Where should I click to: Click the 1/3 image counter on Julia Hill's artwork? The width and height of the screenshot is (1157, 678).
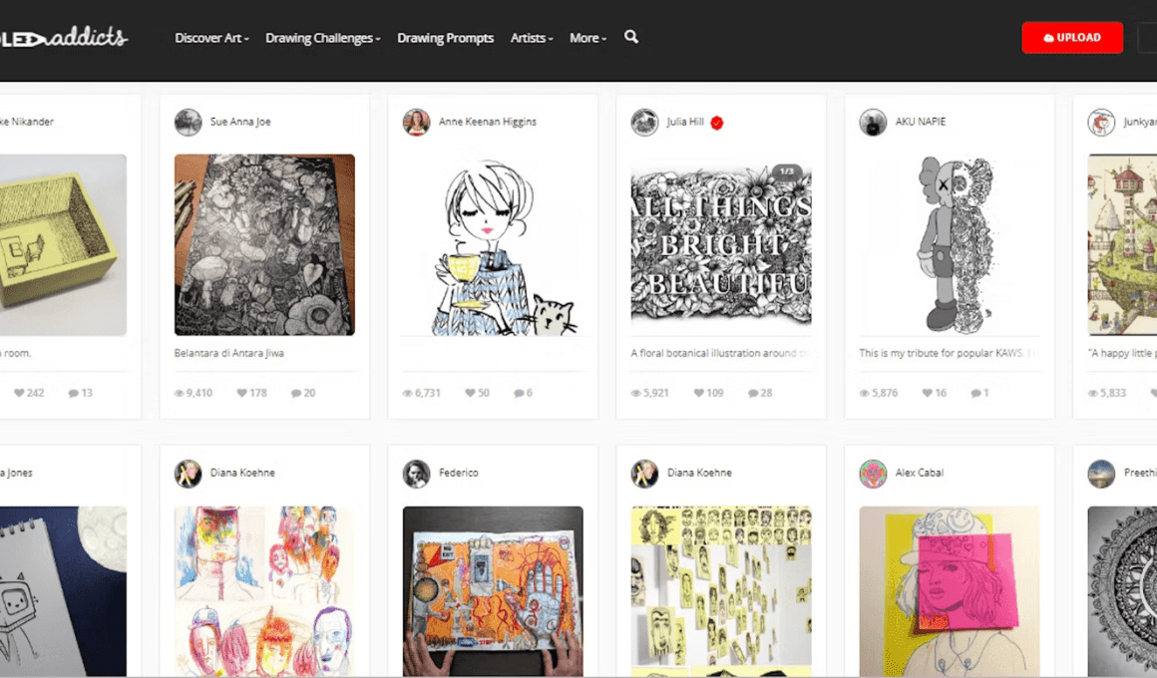[x=787, y=171]
